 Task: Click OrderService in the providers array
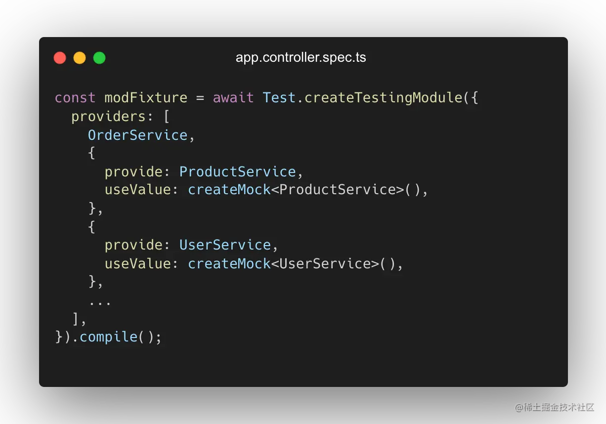[x=138, y=135]
